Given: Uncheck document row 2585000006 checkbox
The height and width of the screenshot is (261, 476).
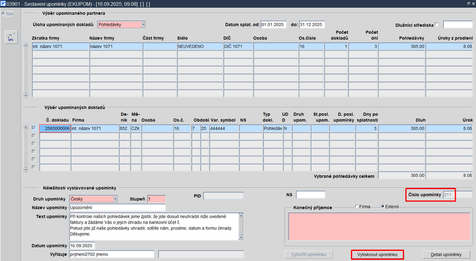Looking at the screenshot, I should pyautogui.click(x=34, y=128).
